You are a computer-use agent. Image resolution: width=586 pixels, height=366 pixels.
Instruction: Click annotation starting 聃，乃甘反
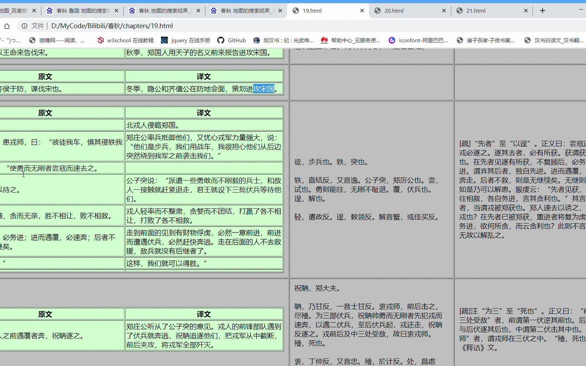(x=368, y=325)
